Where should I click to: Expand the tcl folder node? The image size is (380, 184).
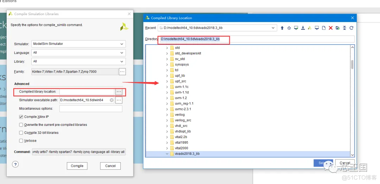pos(167,70)
